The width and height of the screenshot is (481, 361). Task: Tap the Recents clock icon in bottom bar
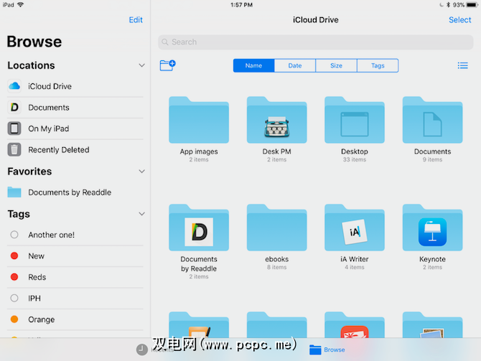(x=141, y=350)
